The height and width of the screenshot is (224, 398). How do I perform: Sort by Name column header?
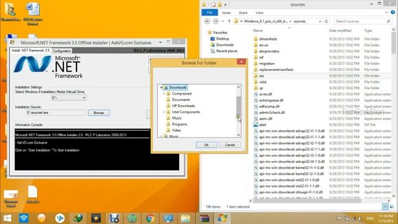(257, 30)
